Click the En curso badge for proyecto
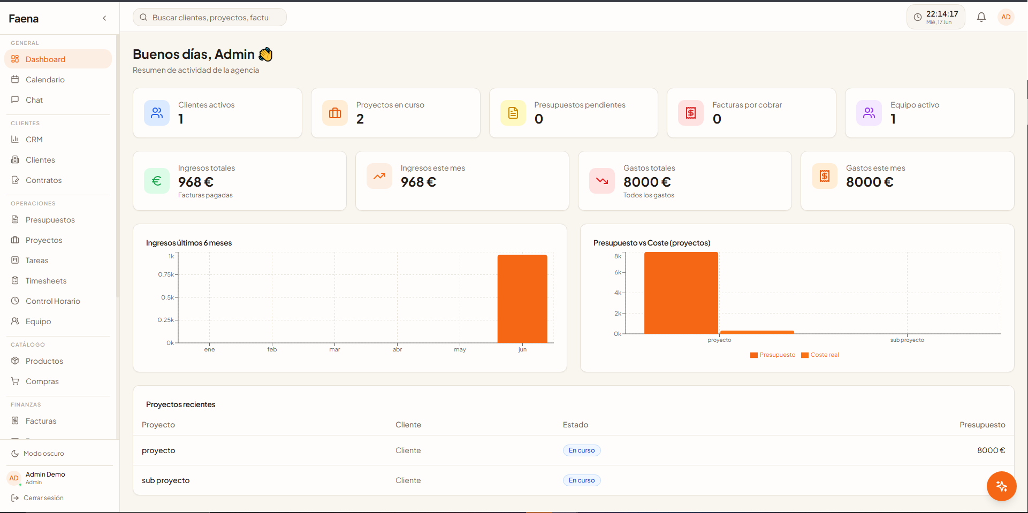 click(x=582, y=450)
